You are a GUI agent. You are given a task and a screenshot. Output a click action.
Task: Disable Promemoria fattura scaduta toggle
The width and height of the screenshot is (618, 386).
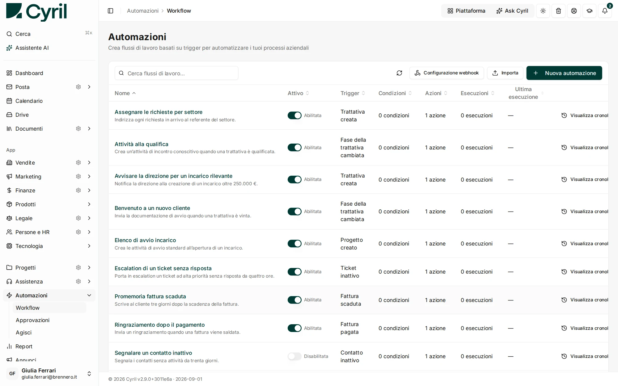coord(294,300)
